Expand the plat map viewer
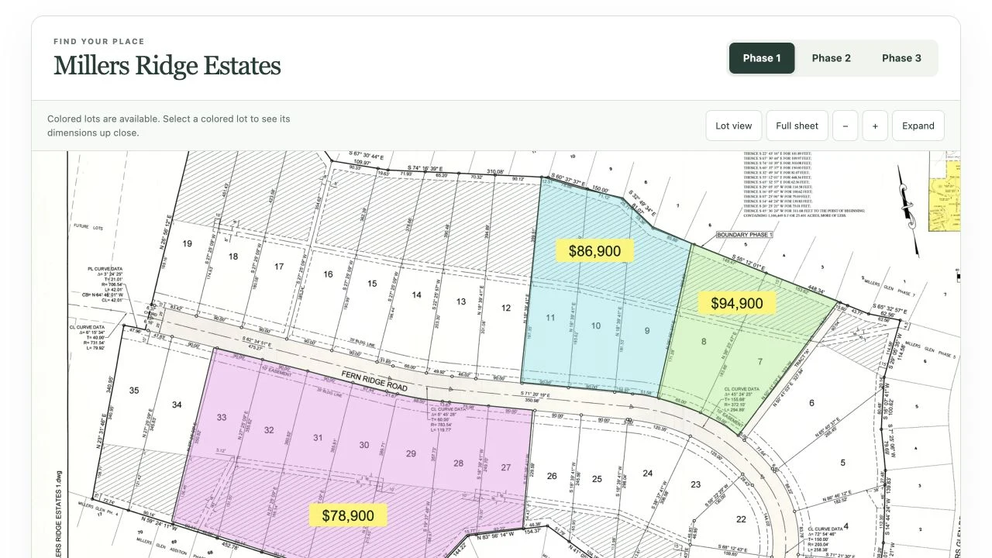The image size is (992, 558). (918, 126)
